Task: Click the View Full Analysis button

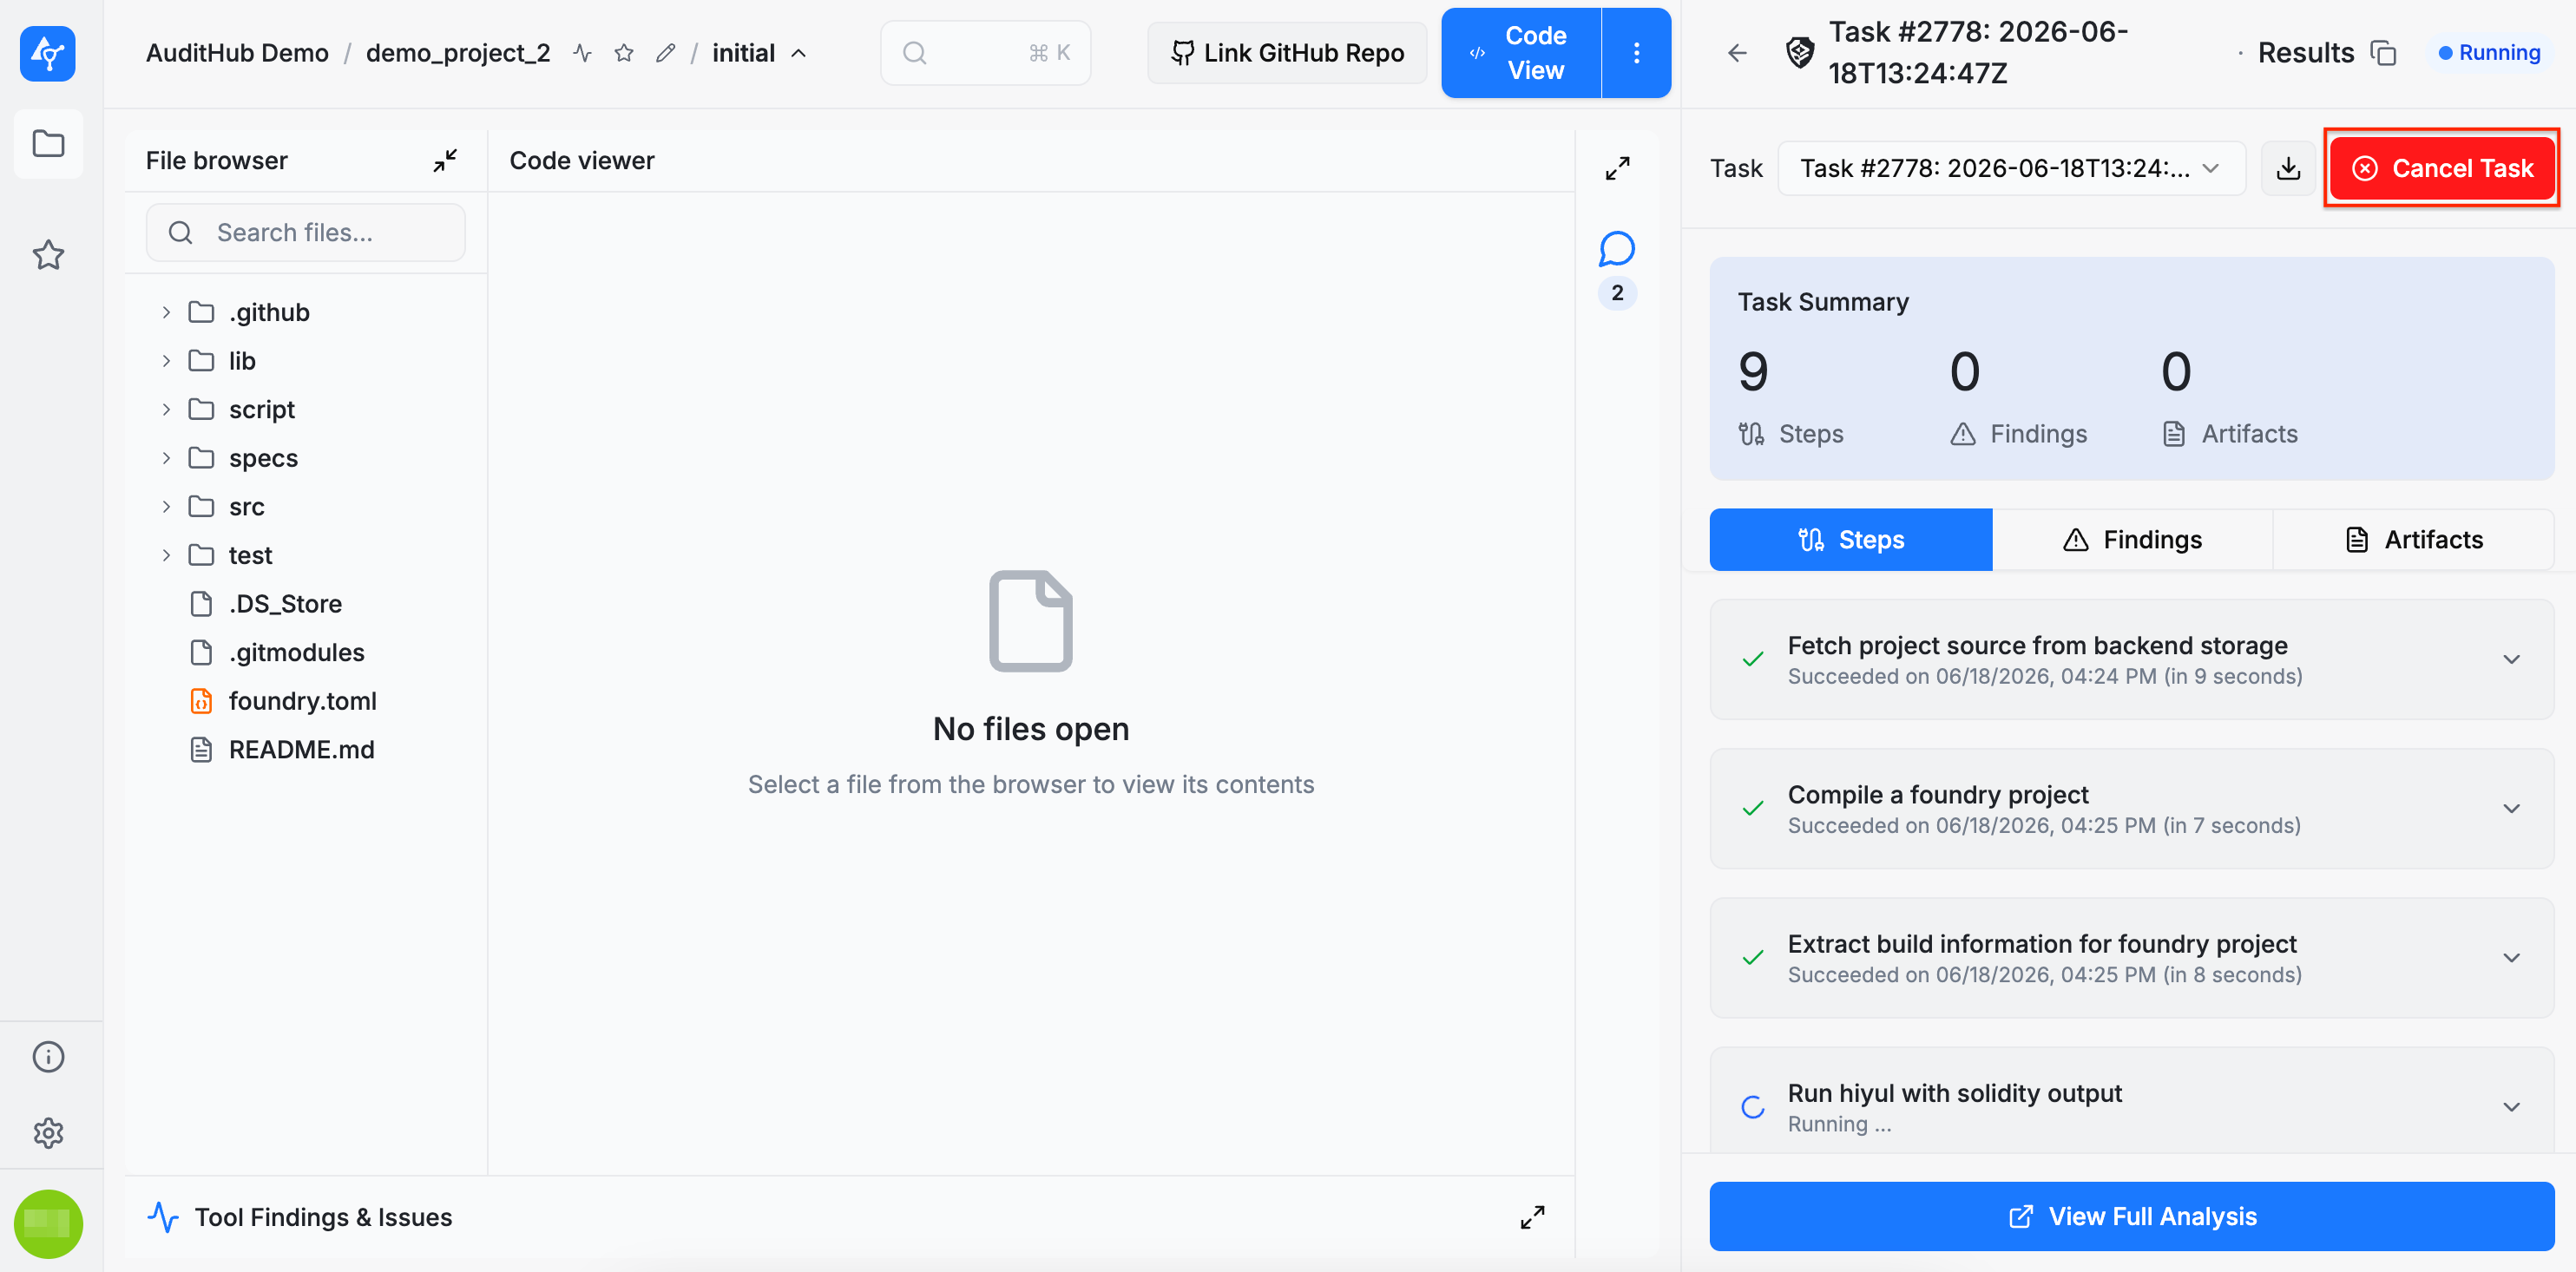Action: pos(2132,1216)
